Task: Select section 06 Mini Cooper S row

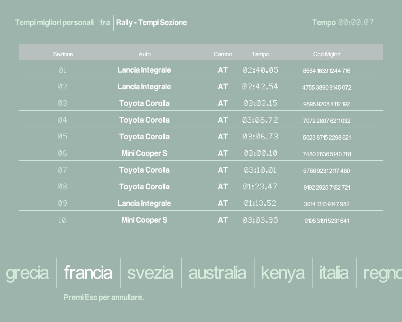Action: coord(144,153)
